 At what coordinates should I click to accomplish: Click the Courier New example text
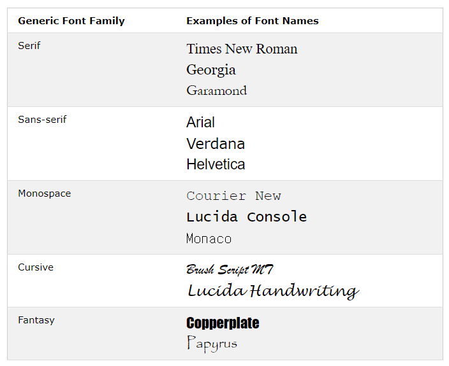point(233,196)
